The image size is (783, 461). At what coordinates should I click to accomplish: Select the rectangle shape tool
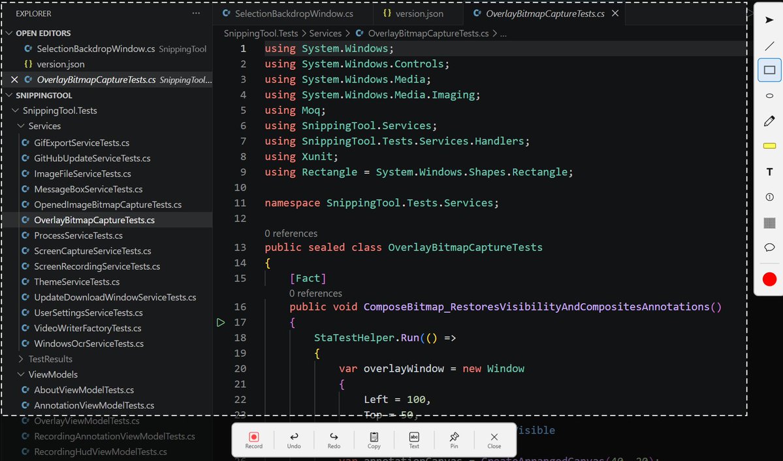[769, 70]
